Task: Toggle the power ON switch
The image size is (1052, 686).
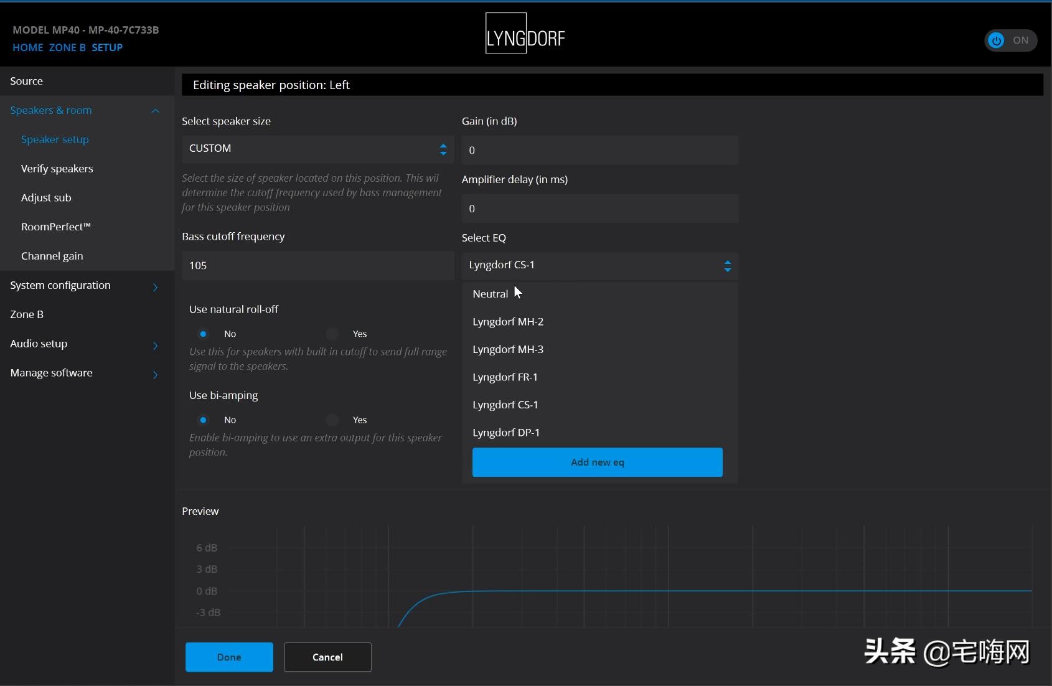Action: pos(1010,40)
